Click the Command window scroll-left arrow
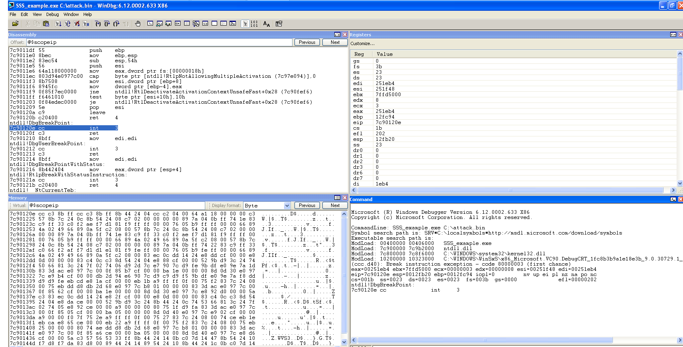 (x=353, y=340)
